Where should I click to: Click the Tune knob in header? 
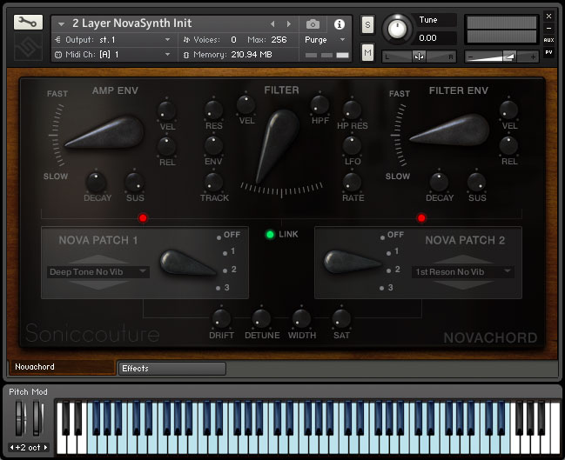(397, 29)
